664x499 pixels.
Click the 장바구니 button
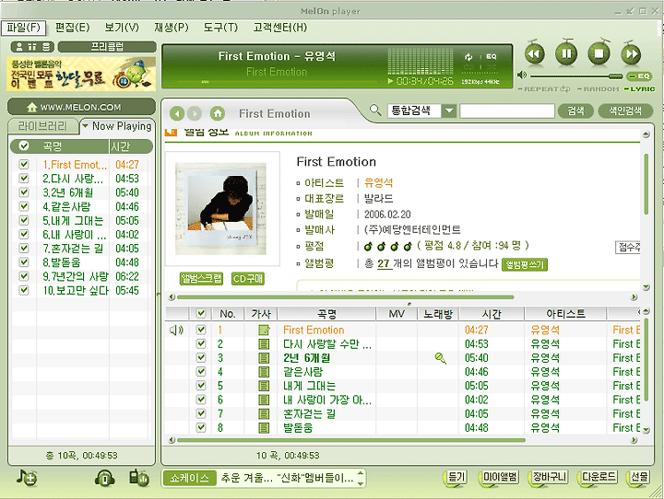[549, 478]
